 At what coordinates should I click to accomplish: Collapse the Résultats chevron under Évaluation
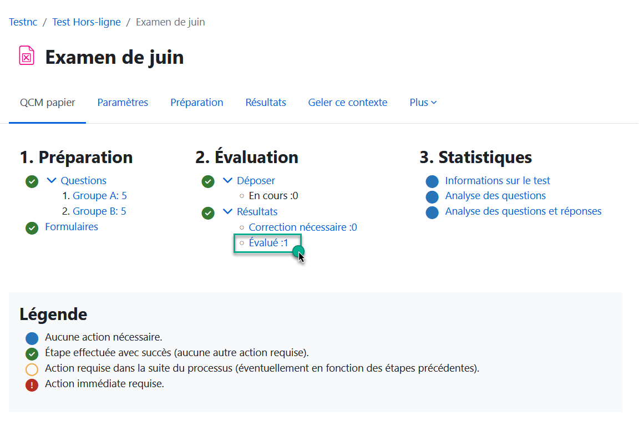click(228, 211)
